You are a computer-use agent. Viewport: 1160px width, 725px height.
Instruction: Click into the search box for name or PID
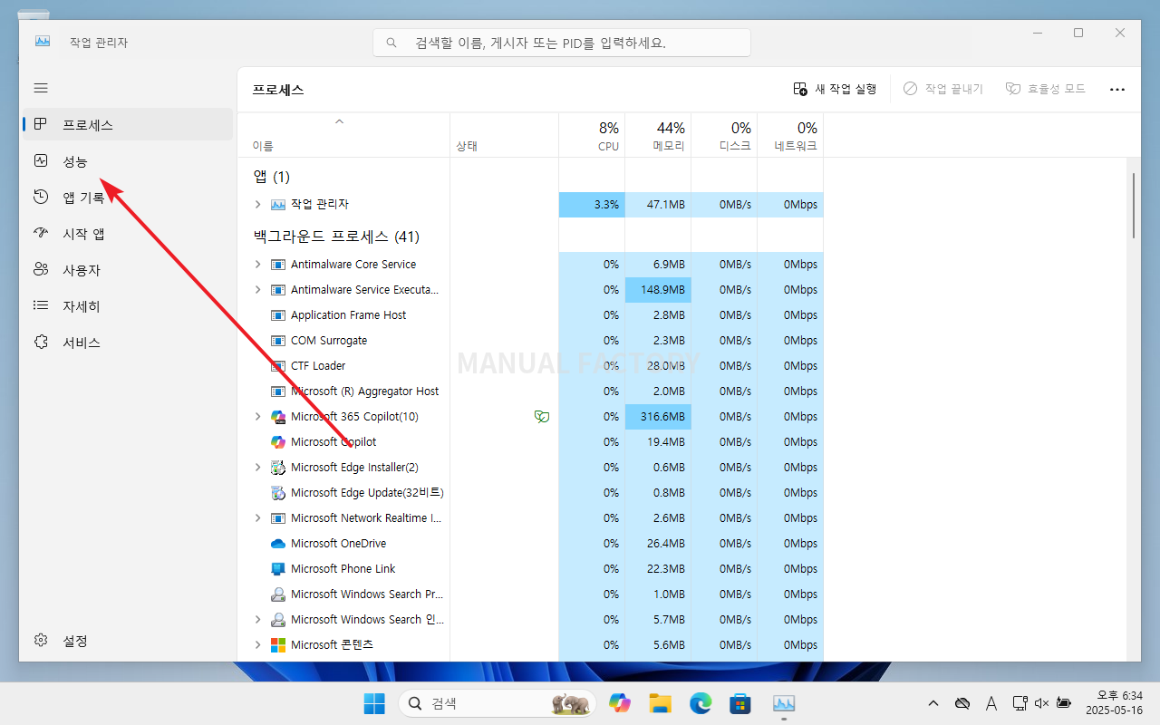pos(562,43)
